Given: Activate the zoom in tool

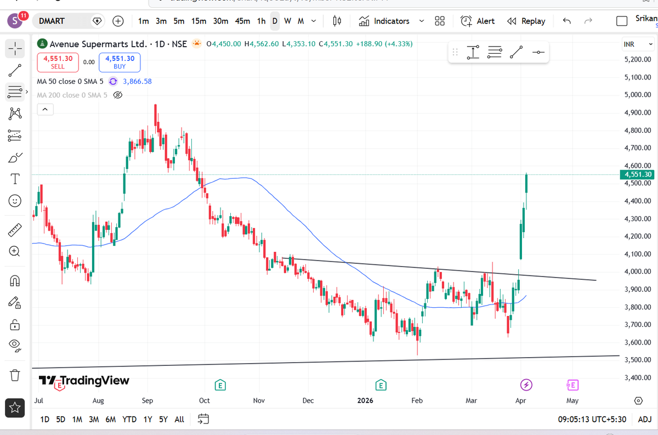Looking at the screenshot, I should click(15, 251).
